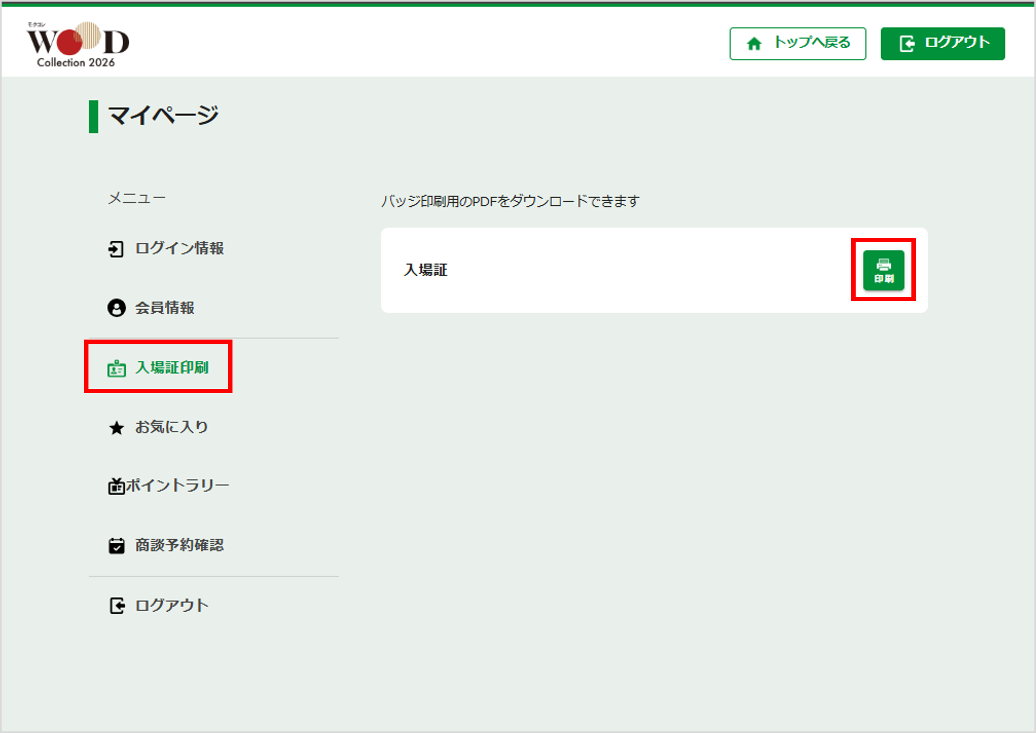
Task: Click the WOOD Collection 2026 logo
Action: click(78, 44)
